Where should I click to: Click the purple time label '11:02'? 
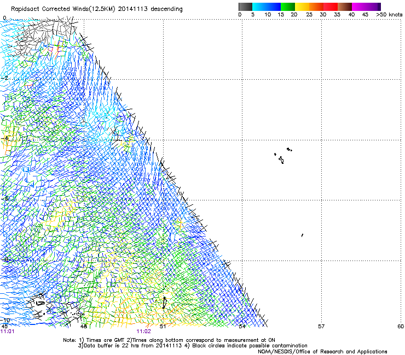tap(143, 332)
